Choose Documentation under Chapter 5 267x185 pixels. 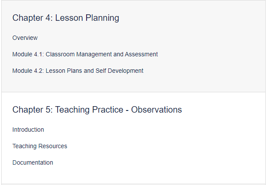click(x=33, y=162)
